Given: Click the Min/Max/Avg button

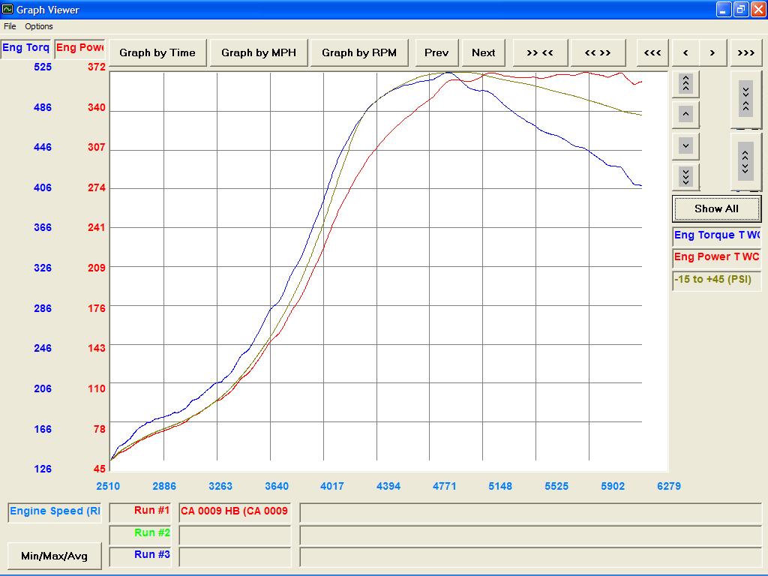Looking at the screenshot, I should pos(54,556).
